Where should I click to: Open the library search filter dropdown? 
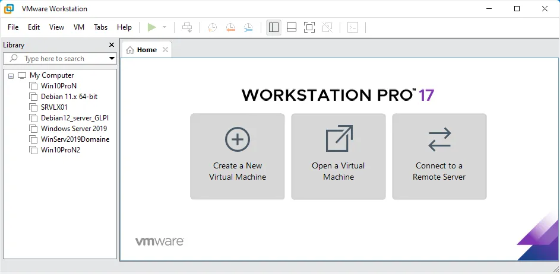(x=112, y=59)
